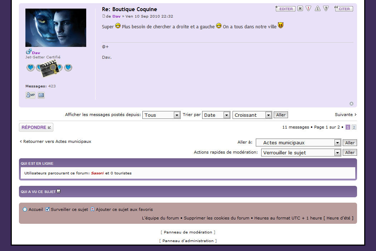Viewport: 376px width, 251px height.
Task: Send private message via MP icon
Action: coord(30,95)
